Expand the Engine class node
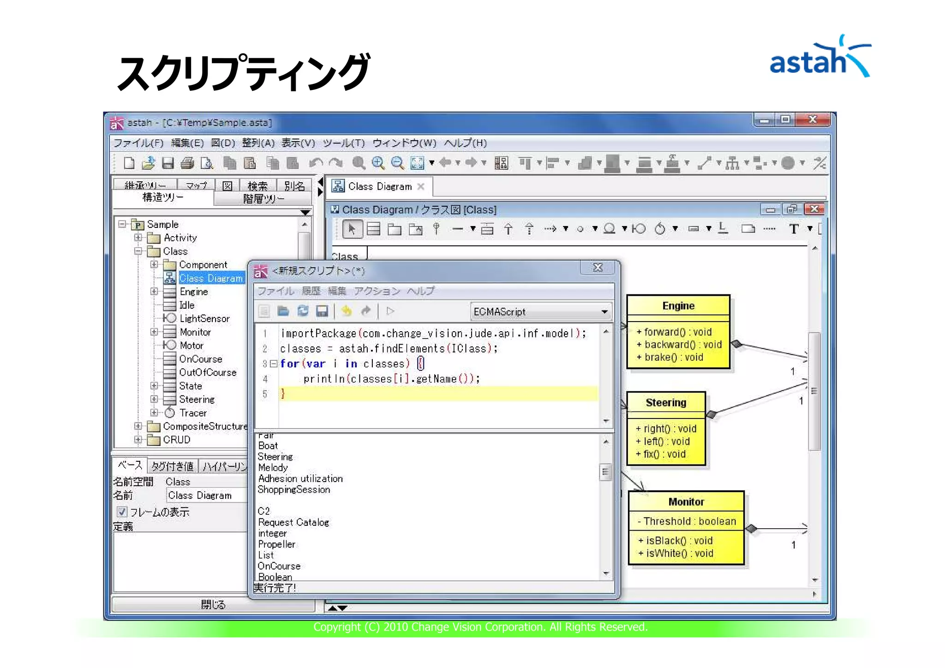945x668 pixels. point(154,292)
